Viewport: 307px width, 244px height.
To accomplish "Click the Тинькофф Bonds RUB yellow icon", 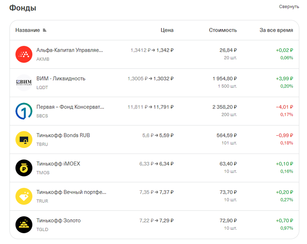I will click(24, 140).
